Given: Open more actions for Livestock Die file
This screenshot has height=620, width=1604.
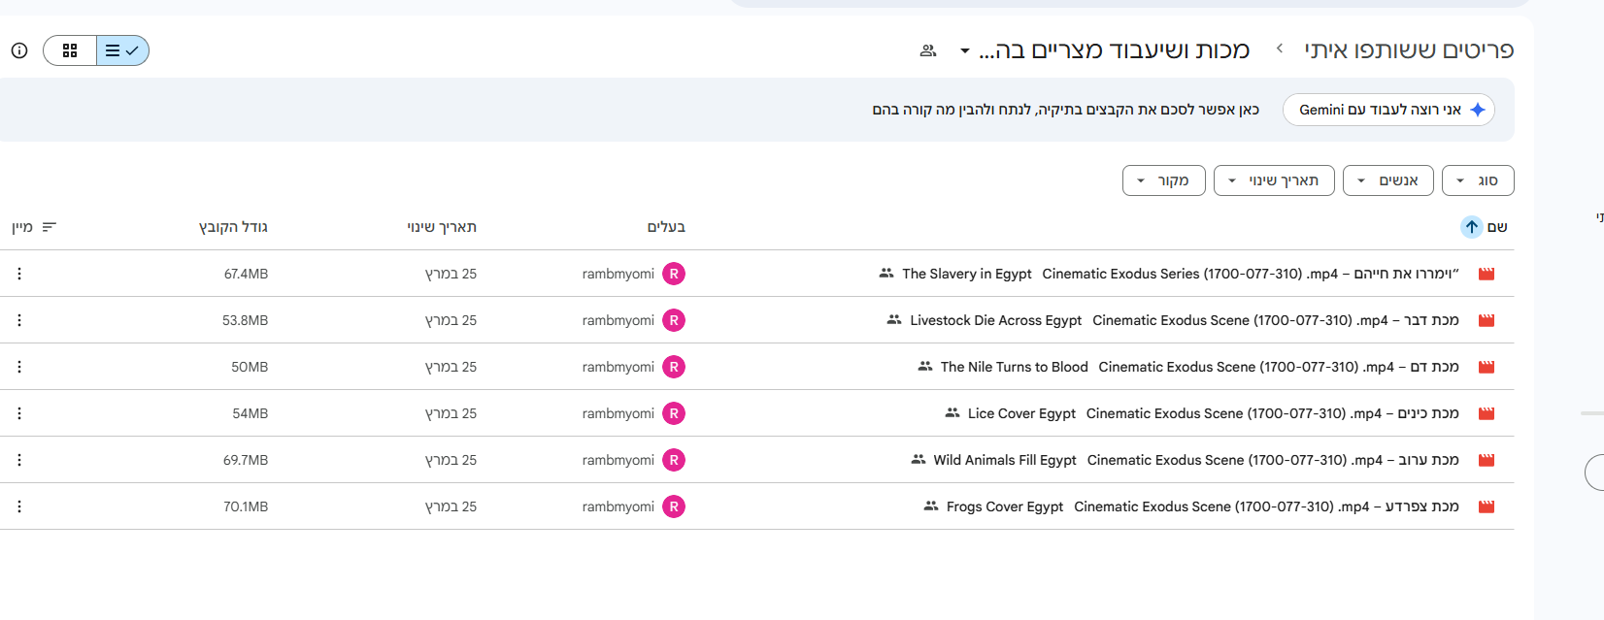Looking at the screenshot, I should click(19, 320).
